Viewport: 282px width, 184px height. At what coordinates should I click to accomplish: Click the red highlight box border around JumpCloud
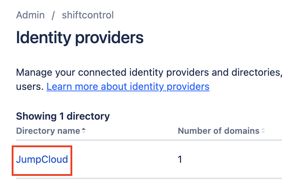click(x=42, y=146)
